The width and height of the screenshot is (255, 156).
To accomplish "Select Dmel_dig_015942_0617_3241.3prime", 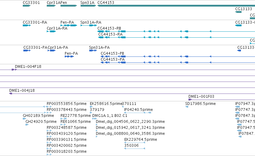I will click(x=96, y=131).
